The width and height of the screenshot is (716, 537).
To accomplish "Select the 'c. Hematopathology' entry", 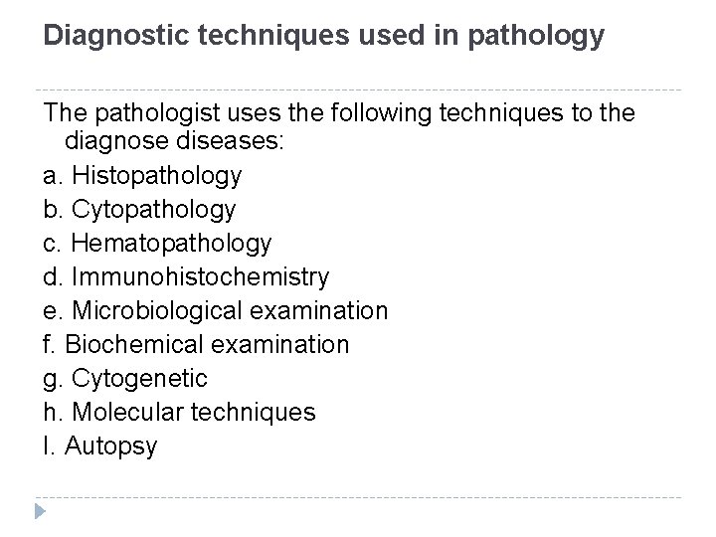I will (157, 244).
